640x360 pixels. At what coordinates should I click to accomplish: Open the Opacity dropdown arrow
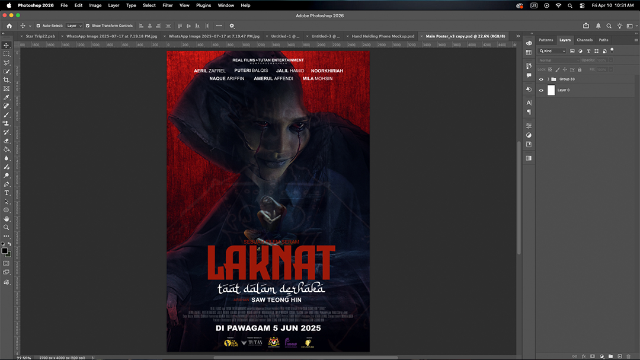pyautogui.click(x=610, y=60)
